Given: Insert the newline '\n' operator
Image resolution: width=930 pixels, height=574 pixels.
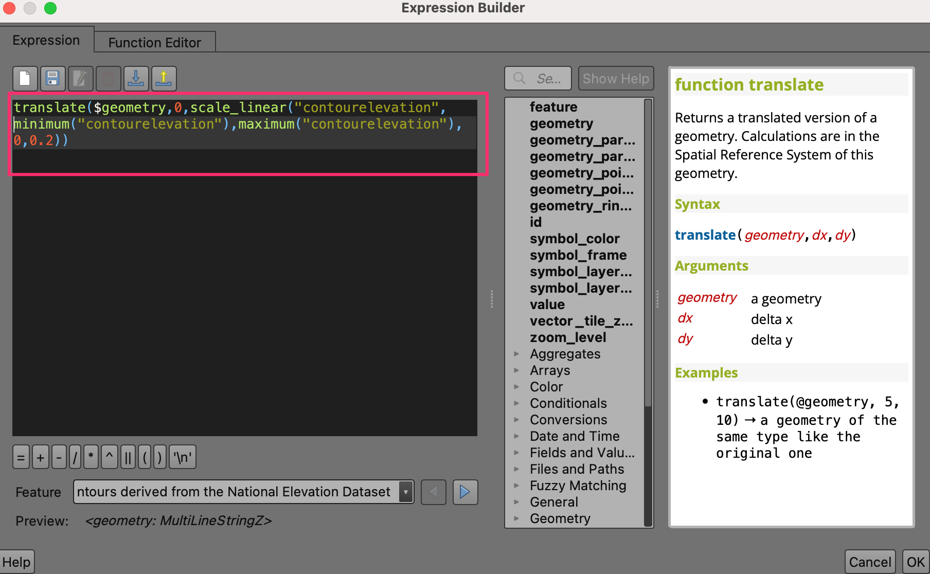Looking at the screenshot, I should 182,457.
